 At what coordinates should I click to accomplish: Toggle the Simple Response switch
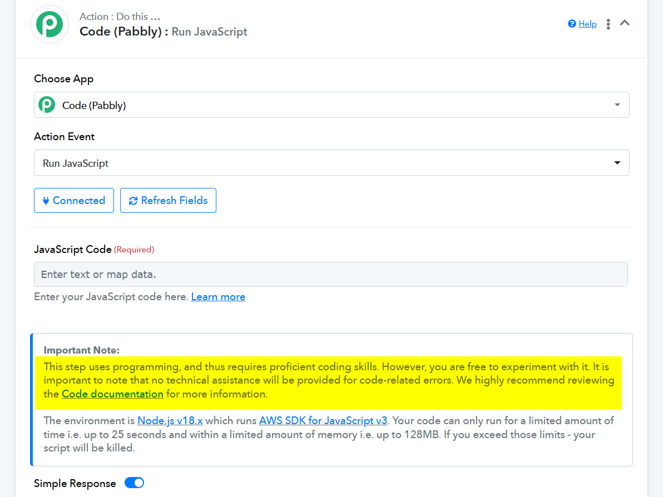click(135, 483)
